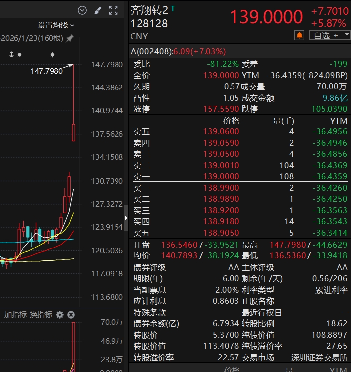Select 买四 price 138.9180
Screen dimensions: 351x372
(x=221, y=221)
